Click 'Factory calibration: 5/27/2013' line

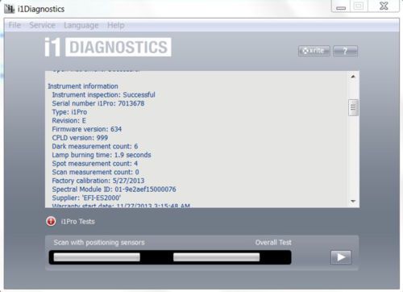coord(98,181)
